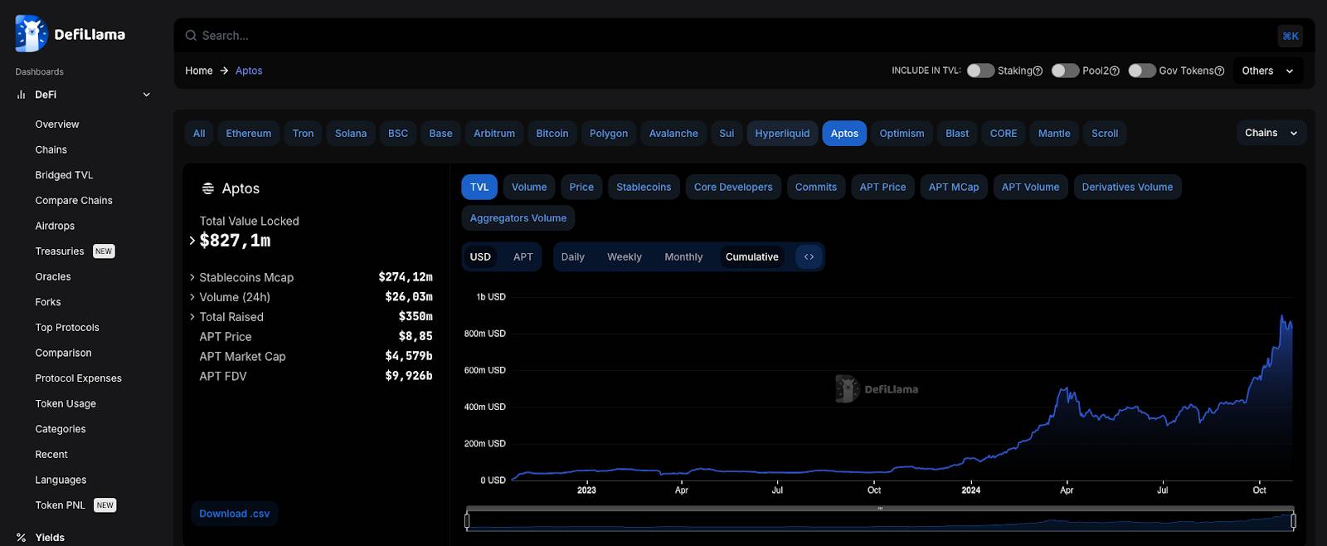Image resolution: width=1327 pixels, height=546 pixels.
Task: Select the Volume chart tab
Action: 529,187
